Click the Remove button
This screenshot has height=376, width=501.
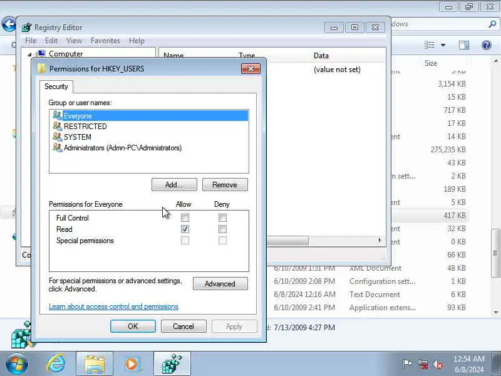[225, 185]
